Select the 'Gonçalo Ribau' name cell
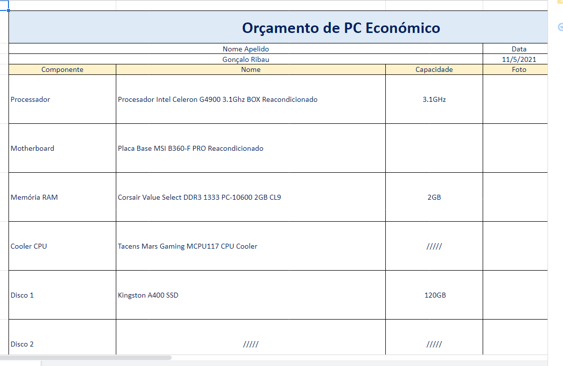 pyautogui.click(x=246, y=59)
